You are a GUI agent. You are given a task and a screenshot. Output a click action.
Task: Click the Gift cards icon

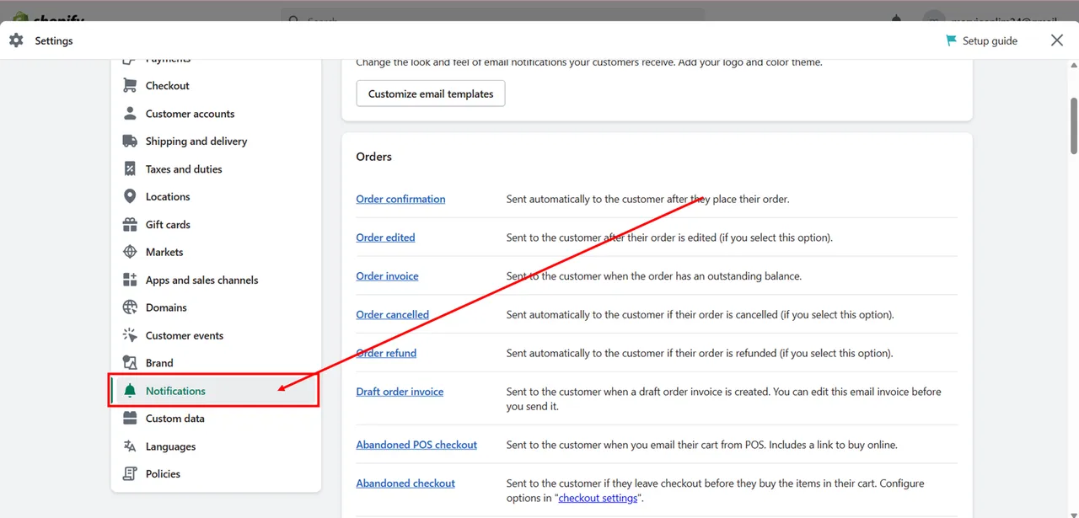(x=130, y=225)
